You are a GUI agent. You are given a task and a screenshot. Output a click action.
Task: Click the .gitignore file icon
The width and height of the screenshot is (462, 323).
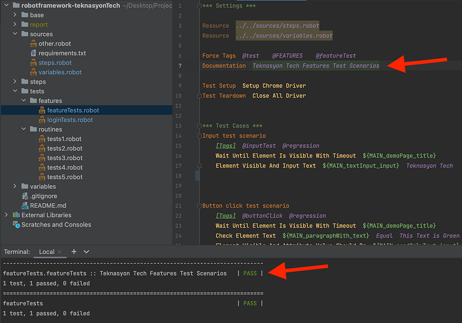(x=25, y=196)
